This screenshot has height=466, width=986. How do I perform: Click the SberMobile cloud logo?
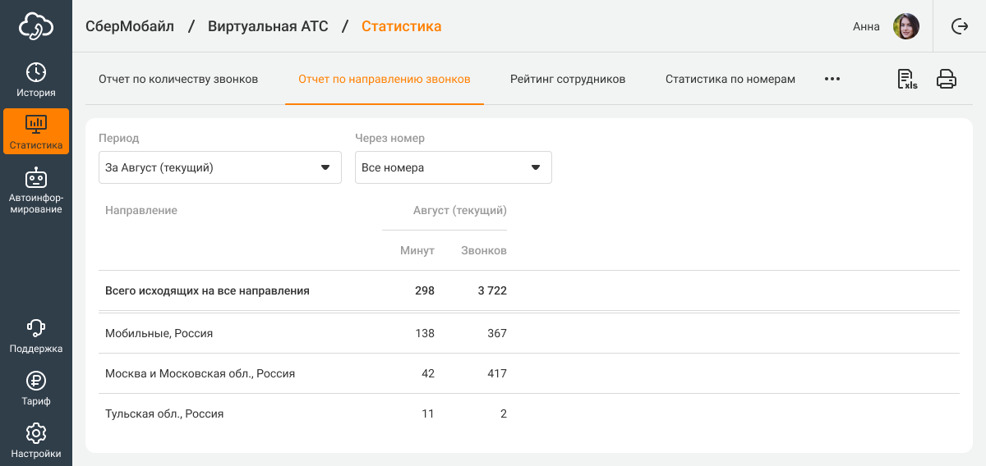click(x=36, y=26)
